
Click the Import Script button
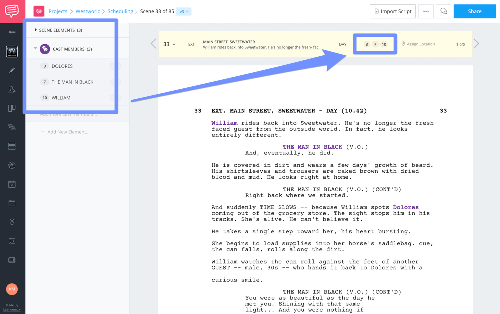click(392, 11)
